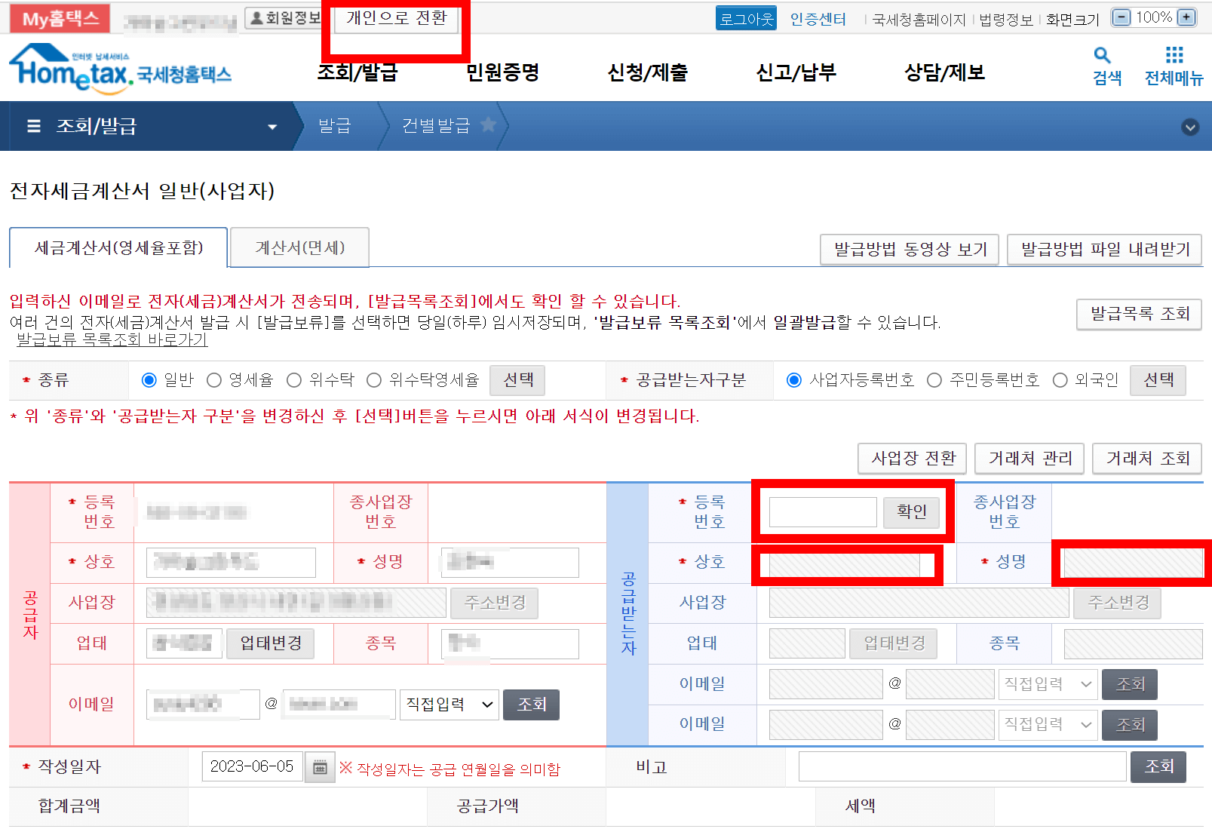
Task: Open the hamburger menu beside 조회/발급
Action: point(34,126)
